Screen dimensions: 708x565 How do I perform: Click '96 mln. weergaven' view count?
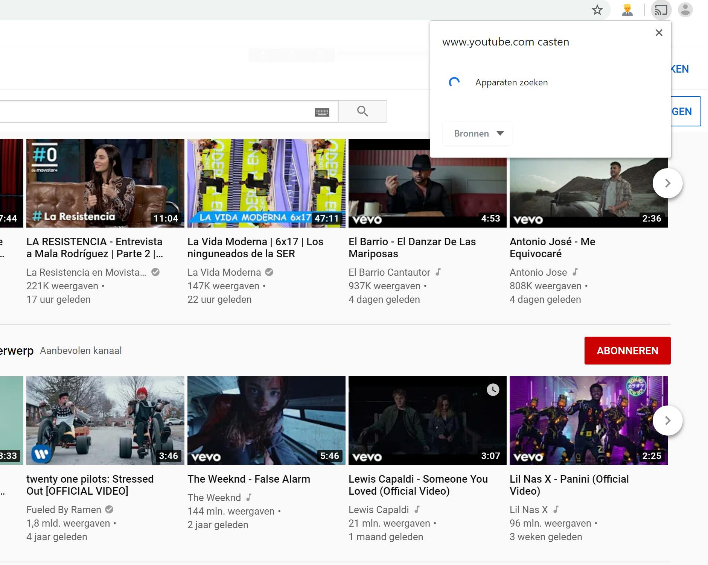550,523
